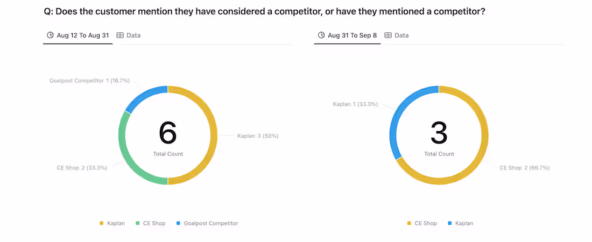Image resolution: width=592 pixels, height=242 pixels.
Task: Open the Aug 12 To Aug 31 tab
Action: point(82,35)
